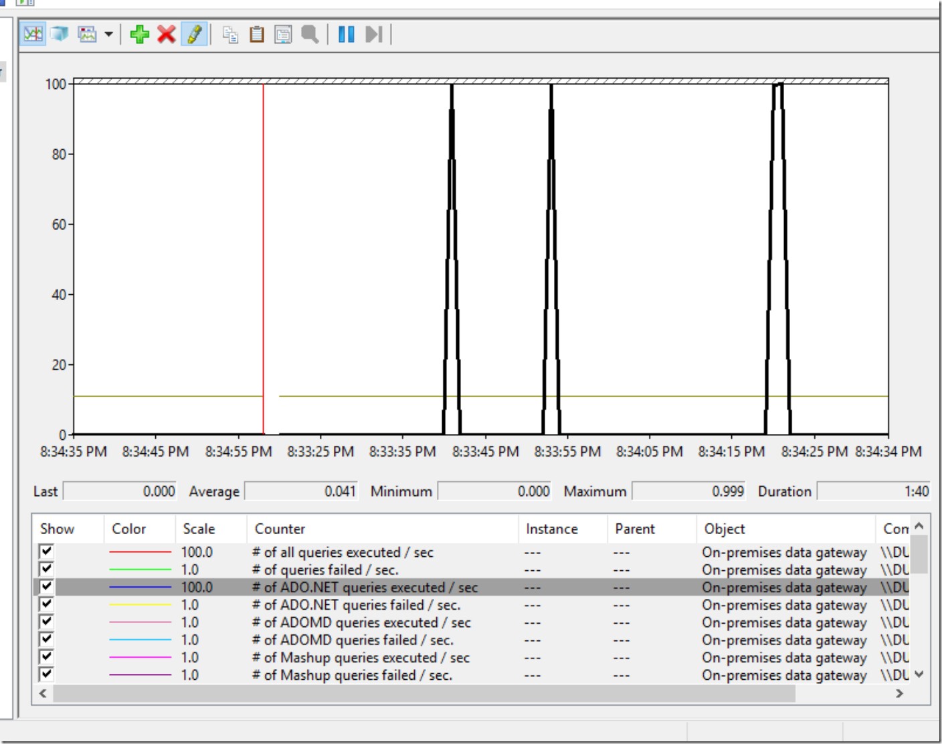942x744 pixels.
Task: Toggle the Highlight pen tool
Action: click(x=194, y=34)
